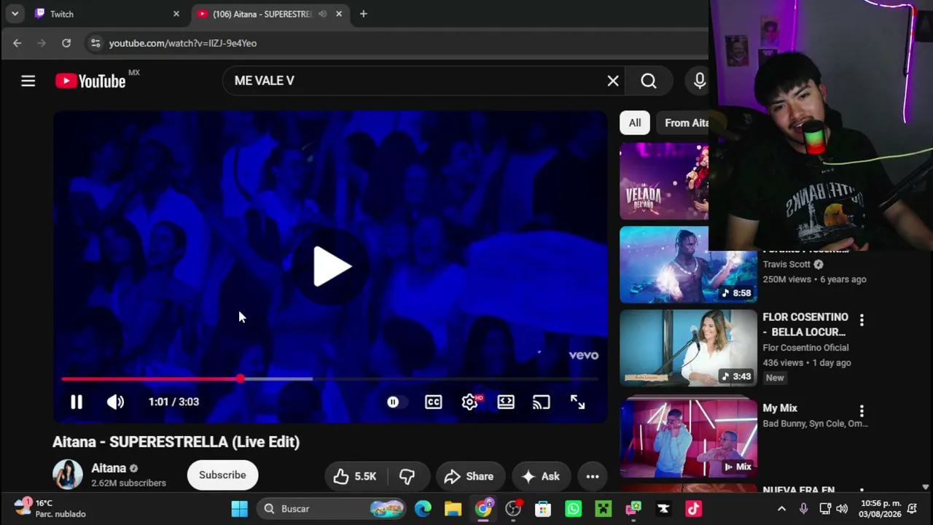Open more actions menu under the video
Image resolution: width=933 pixels, height=525 pixels.
click(x=593, y=476)
